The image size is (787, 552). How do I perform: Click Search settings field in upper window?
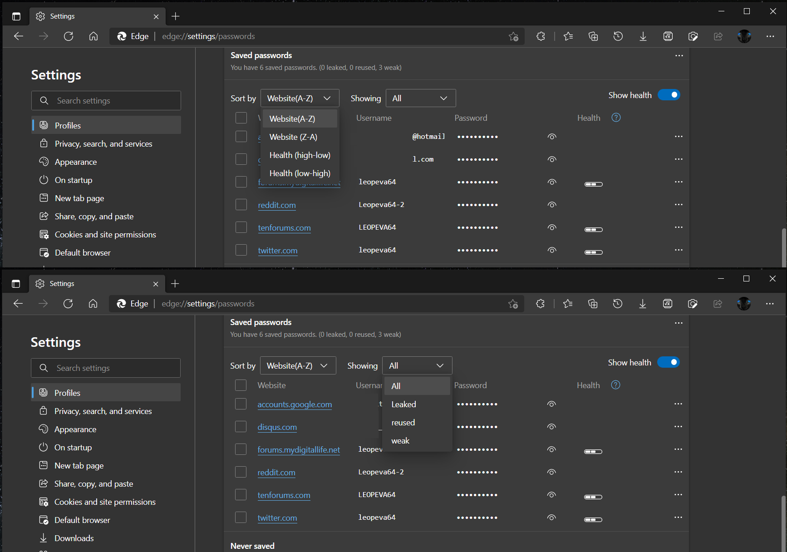point(106,101)
